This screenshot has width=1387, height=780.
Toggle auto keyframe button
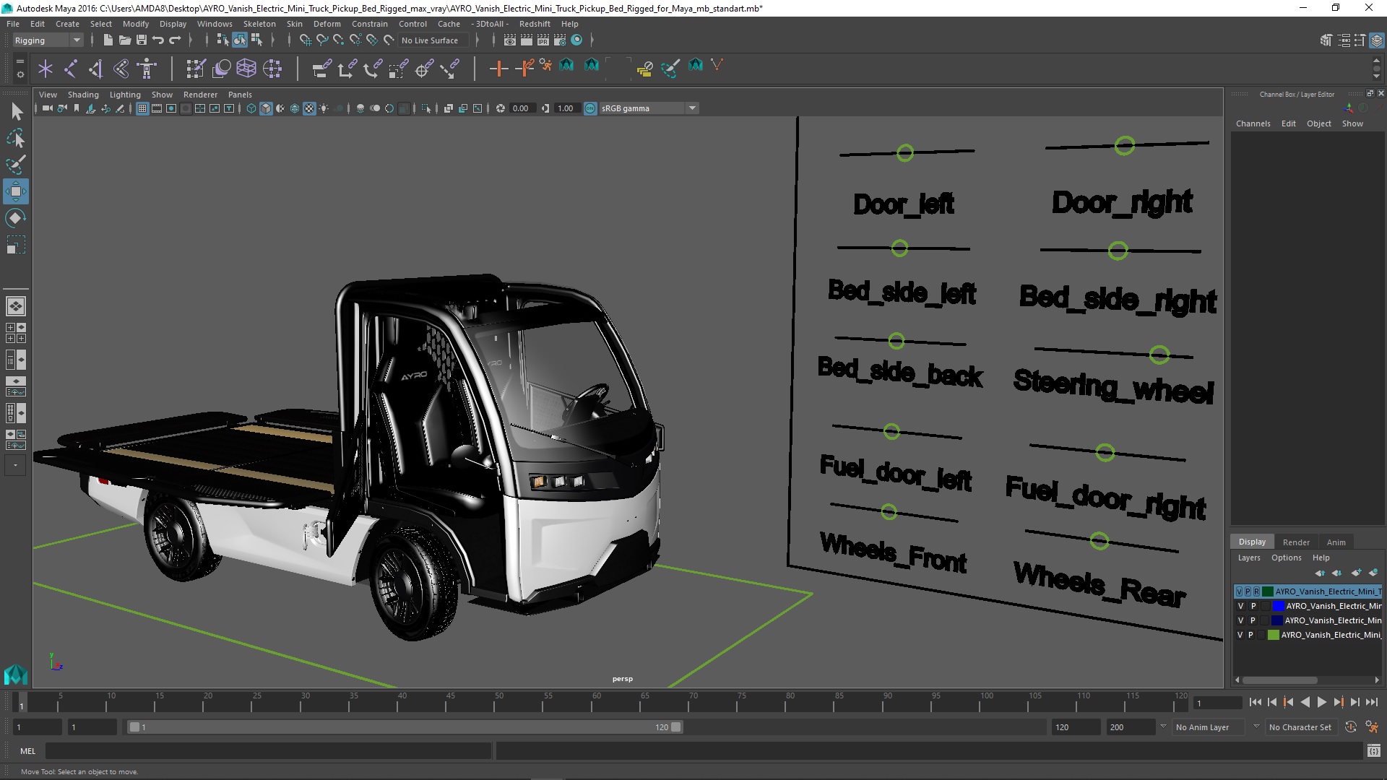[1351, 727]
